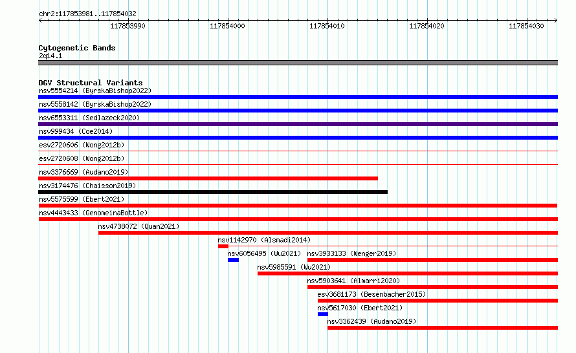Click ruler position 117853990
This screenshot has width=576, height=353.
point(127,26)
